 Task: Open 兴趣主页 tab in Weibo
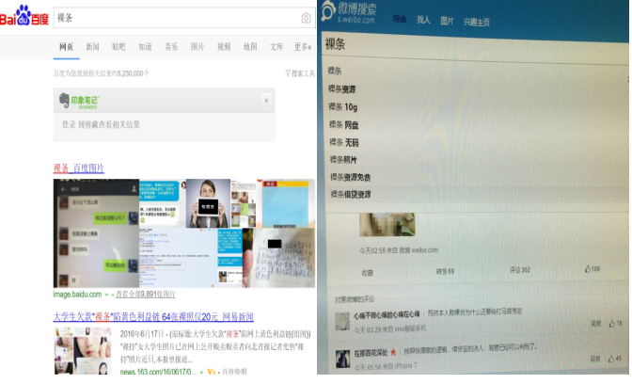point(477,23)
